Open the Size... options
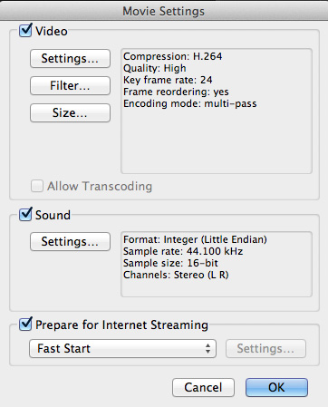The height and width of the screenshot is (407, 328). point(70,112)
